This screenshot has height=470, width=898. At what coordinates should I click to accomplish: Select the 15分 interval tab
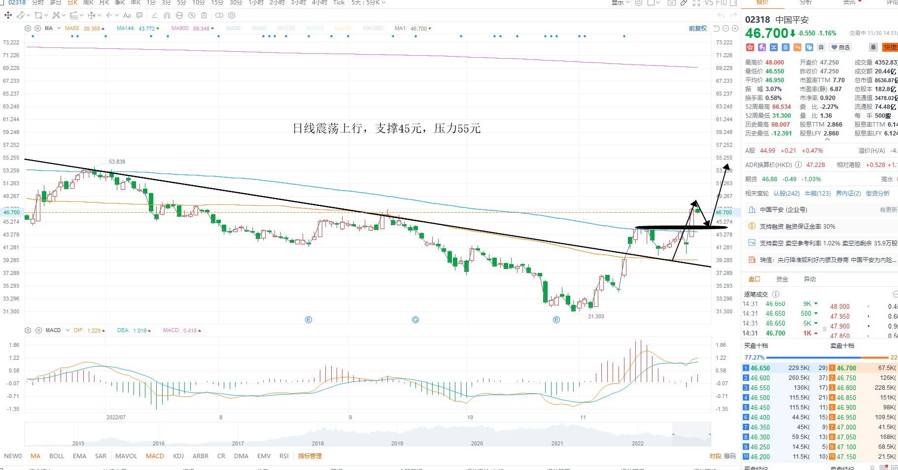click(217, 2)
